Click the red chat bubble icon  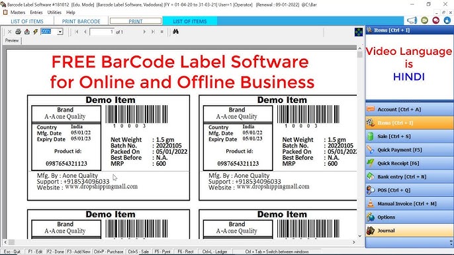coord(435,20)
